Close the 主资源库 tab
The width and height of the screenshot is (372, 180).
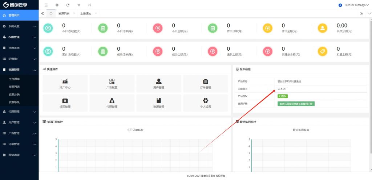click(96, 13)
